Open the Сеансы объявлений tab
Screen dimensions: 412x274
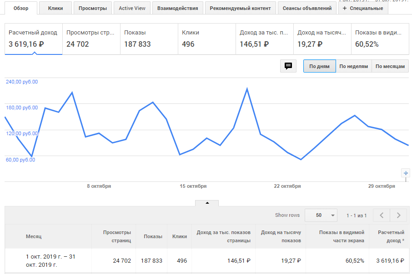pyautogui.click(x=307, y=8)
